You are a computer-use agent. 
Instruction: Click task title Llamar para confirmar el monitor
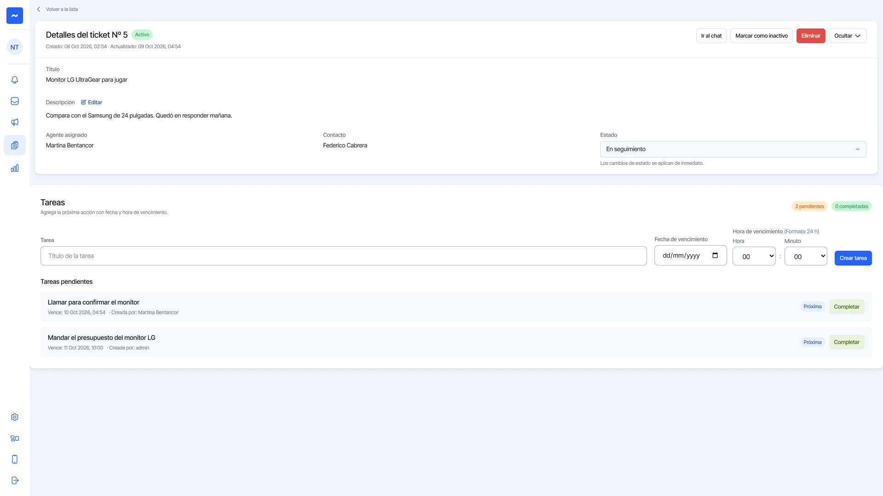point(93,302)
